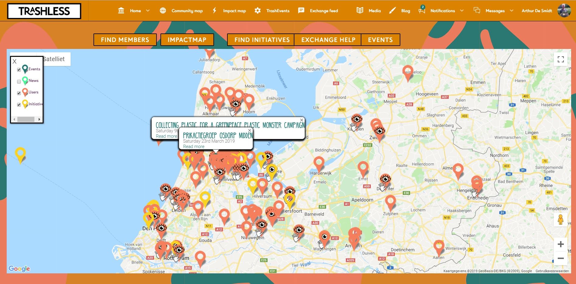This screenshot has width=576, height=284.
Task: Zoom out with the map minus button
Action: pos(561,258)
